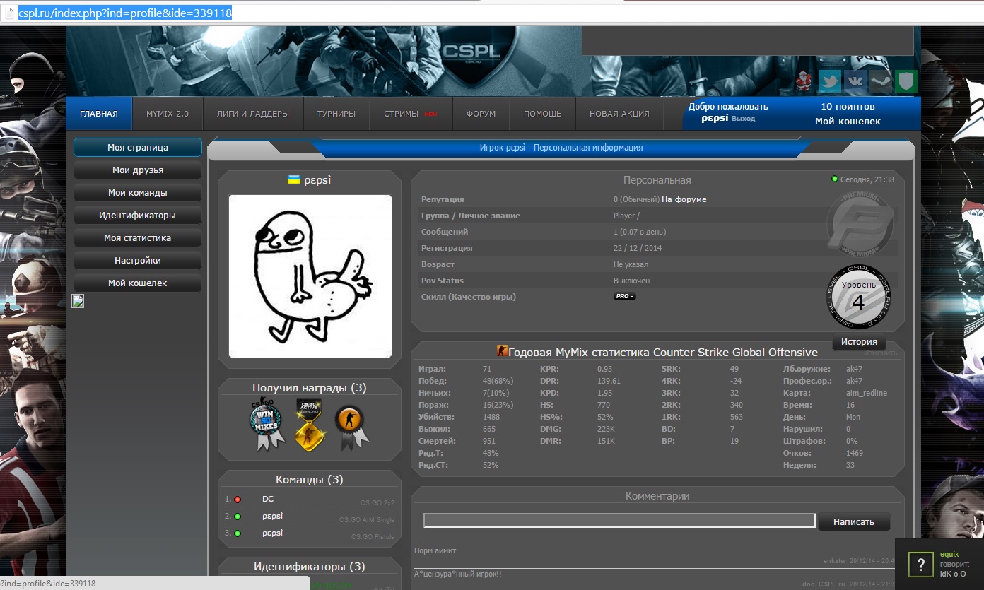Open ЛИГИ И ЛАДДЕРЫ menu item
This screenshot has height=590, width=984.
[253, 114]
